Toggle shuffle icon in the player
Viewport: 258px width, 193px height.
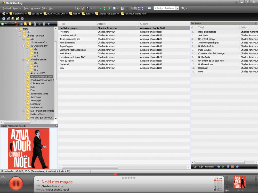pos(227,182)
